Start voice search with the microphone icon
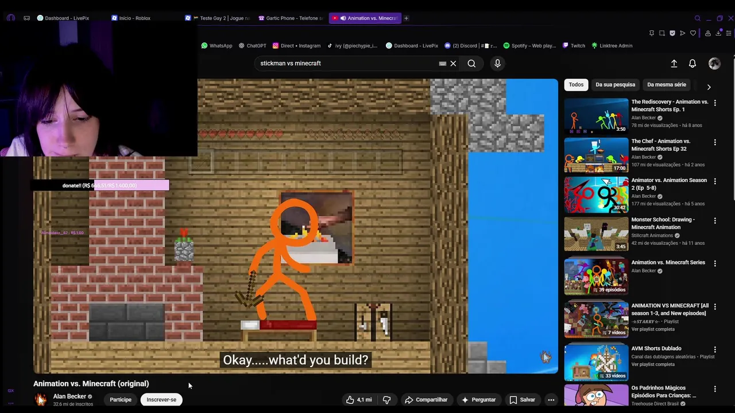The image size is (735, 413). pyautogui.click(x=498, y=64)
